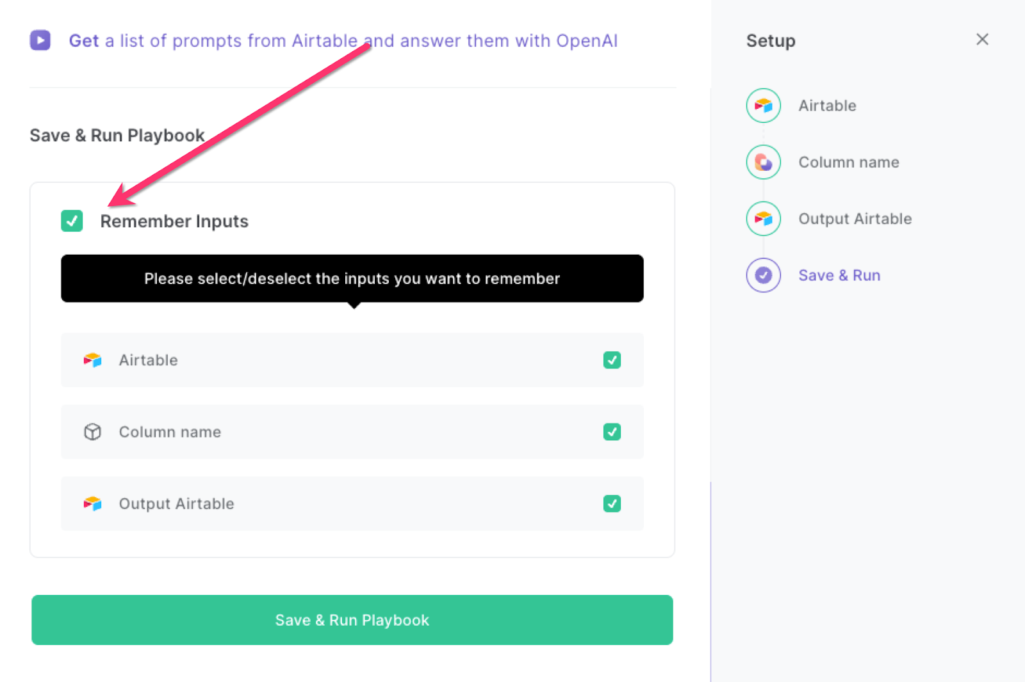This screenshot has width=1025, height=682.
Task: Click the Column name label in Setup panel
Action: tap(848, 162)
